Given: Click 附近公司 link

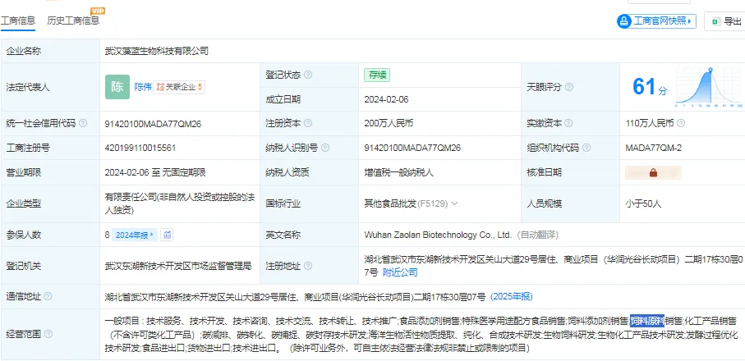Looking at the screenshot, I should pyautogui.click(x=400, y=272).
